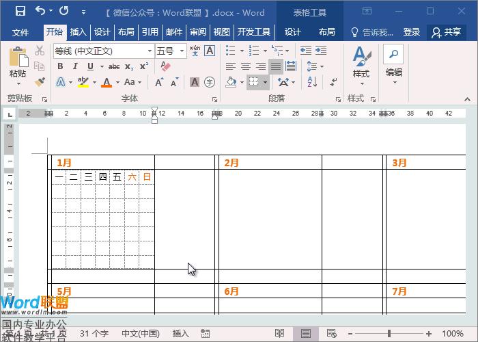The height and width of the screenshot is (342, 478).
Task: Open the Change Case Aa dropdown
Action: (133, 82)
